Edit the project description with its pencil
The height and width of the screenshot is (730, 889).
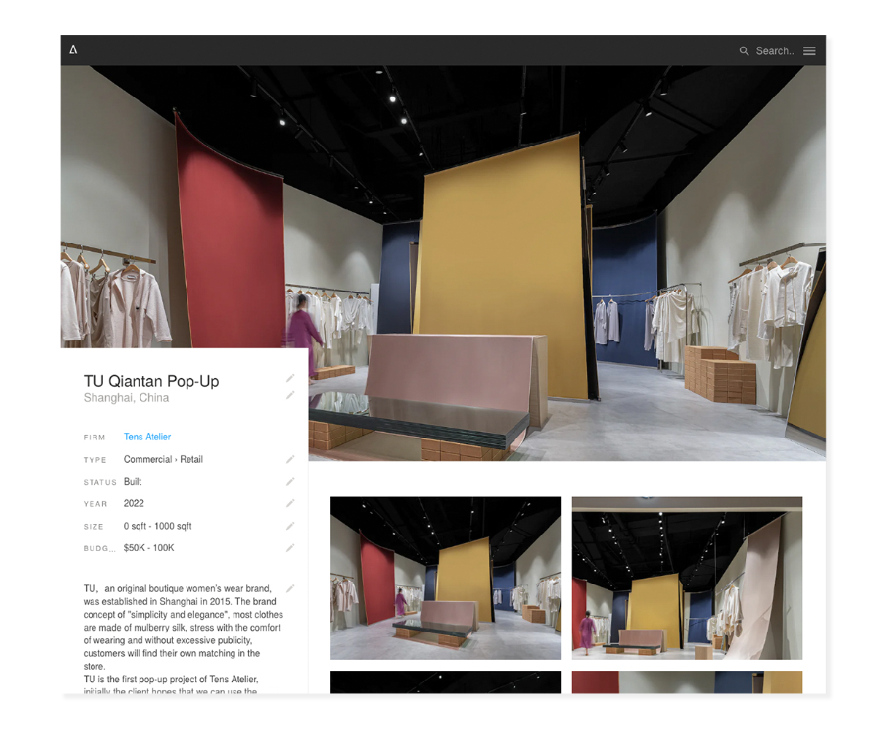click(x=290, y=588)
